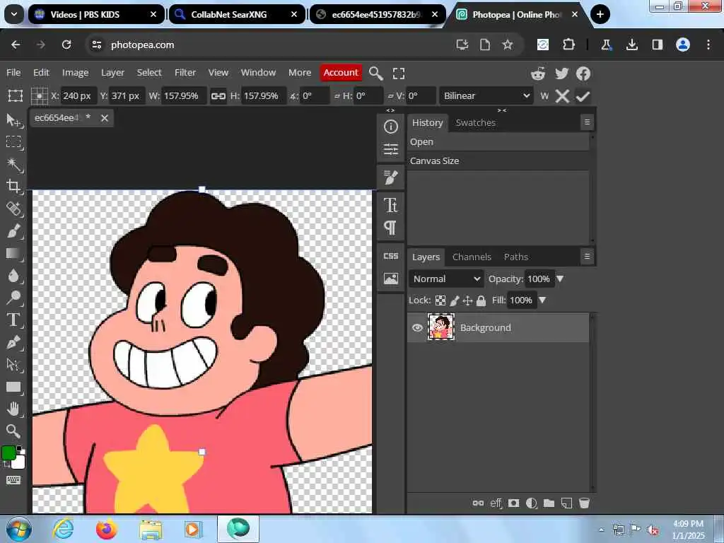The image size is (724, 543).
Task: Open the CSS panel
Action: [390, 256]
